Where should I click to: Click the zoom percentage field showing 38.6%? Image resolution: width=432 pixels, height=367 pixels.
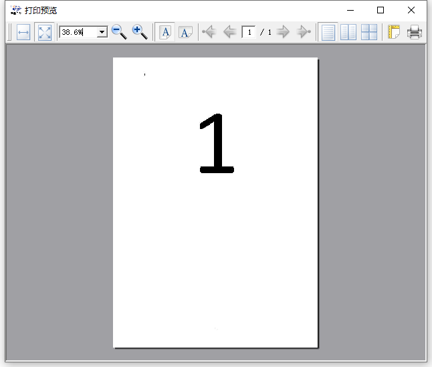pyautogui.click(x=78, y=32)
